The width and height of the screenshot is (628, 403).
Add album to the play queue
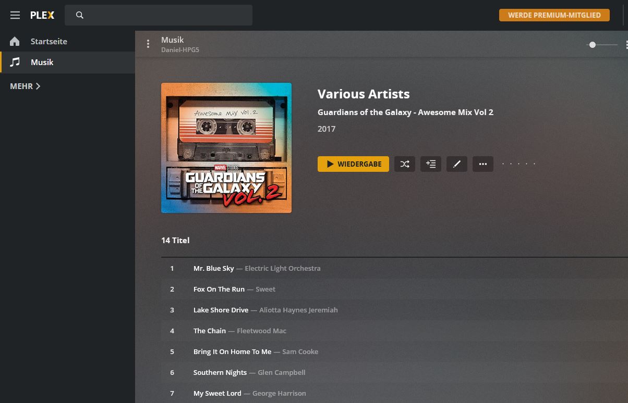tap(431, 163)
